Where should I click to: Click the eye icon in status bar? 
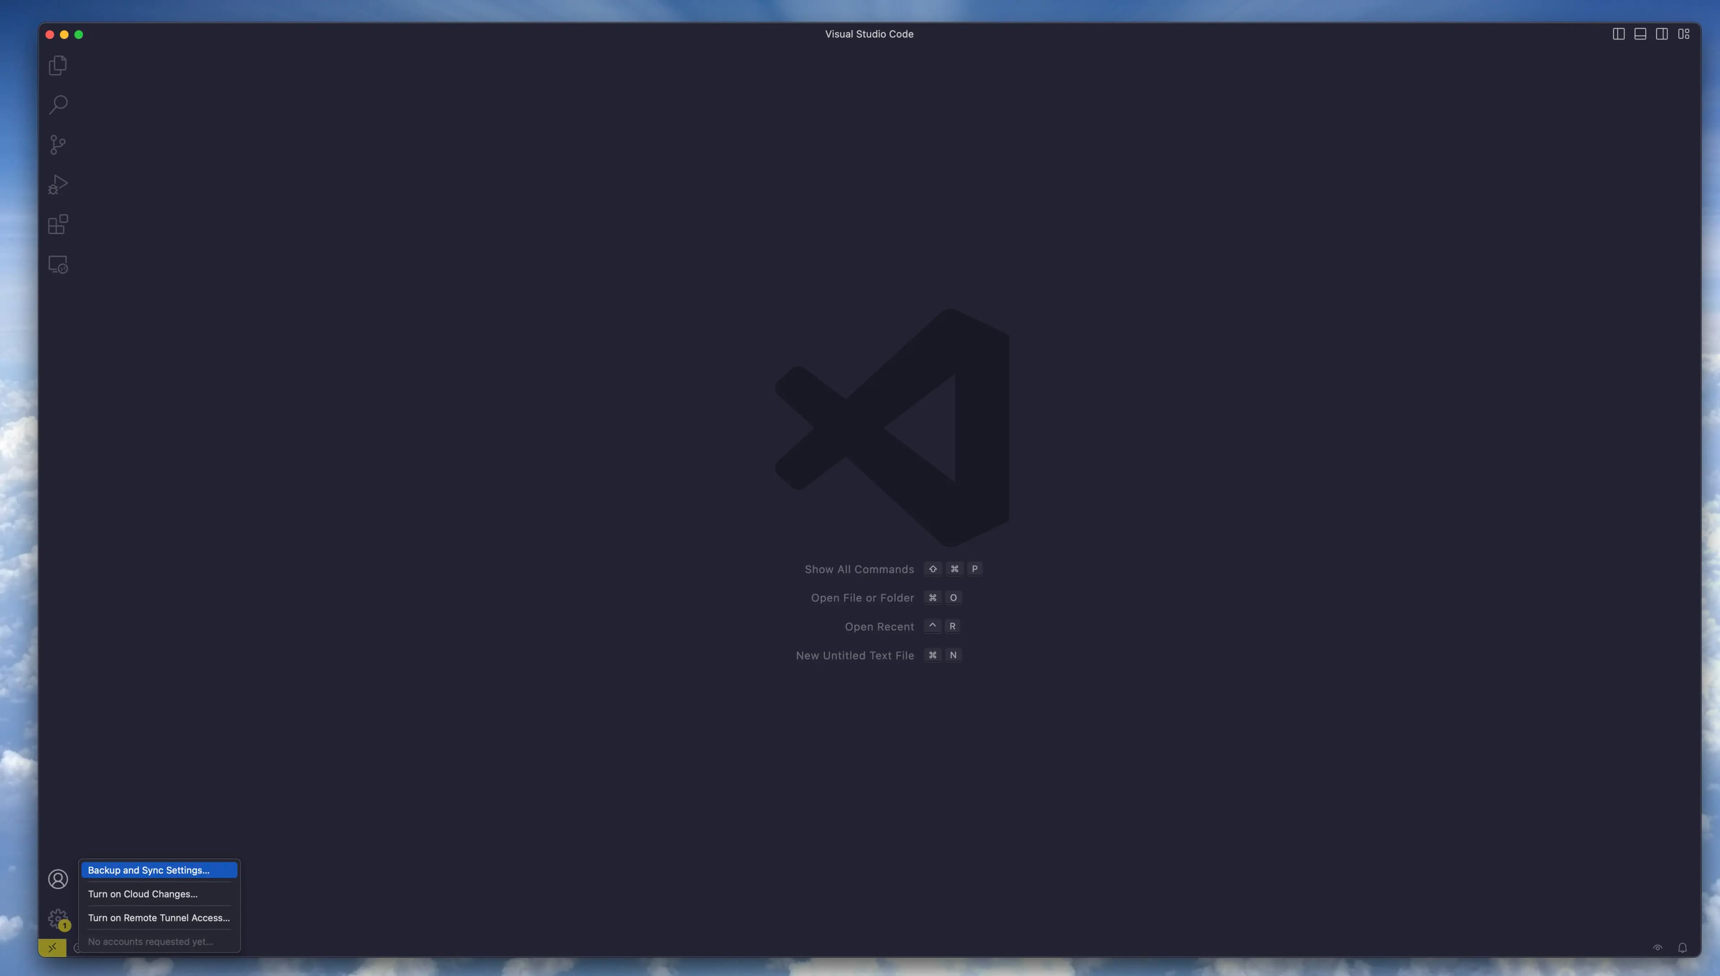(1657, 948)
